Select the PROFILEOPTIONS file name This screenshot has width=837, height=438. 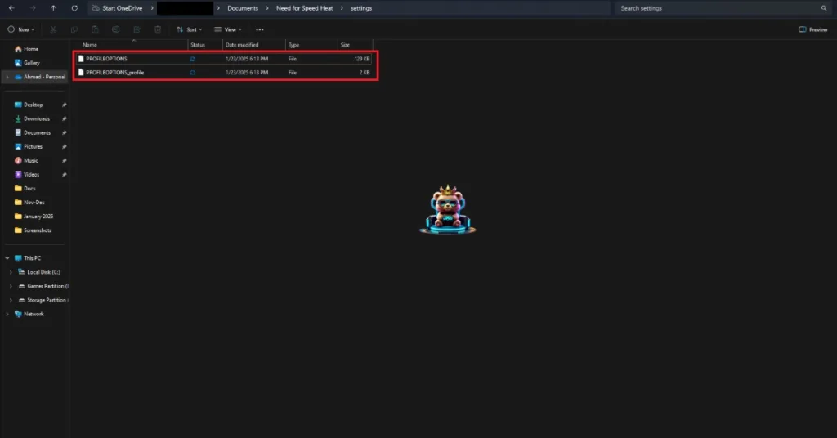106,59
